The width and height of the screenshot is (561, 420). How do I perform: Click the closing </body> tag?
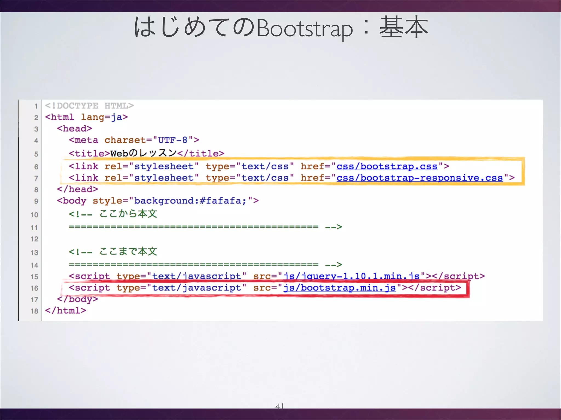[78, 299]
